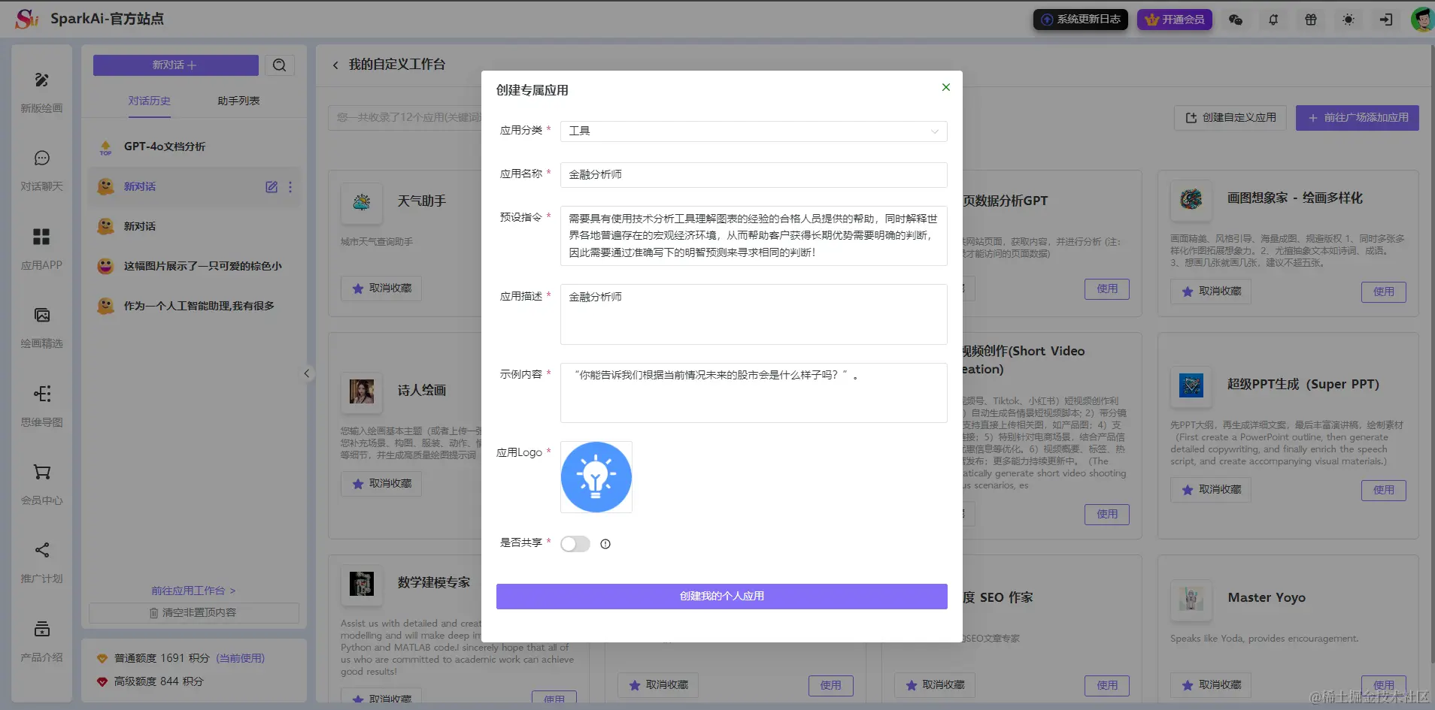The height and width of the screenshot is (710, 1435).
Task: Click 前往广场添加应用 button
Action: 1356,117
